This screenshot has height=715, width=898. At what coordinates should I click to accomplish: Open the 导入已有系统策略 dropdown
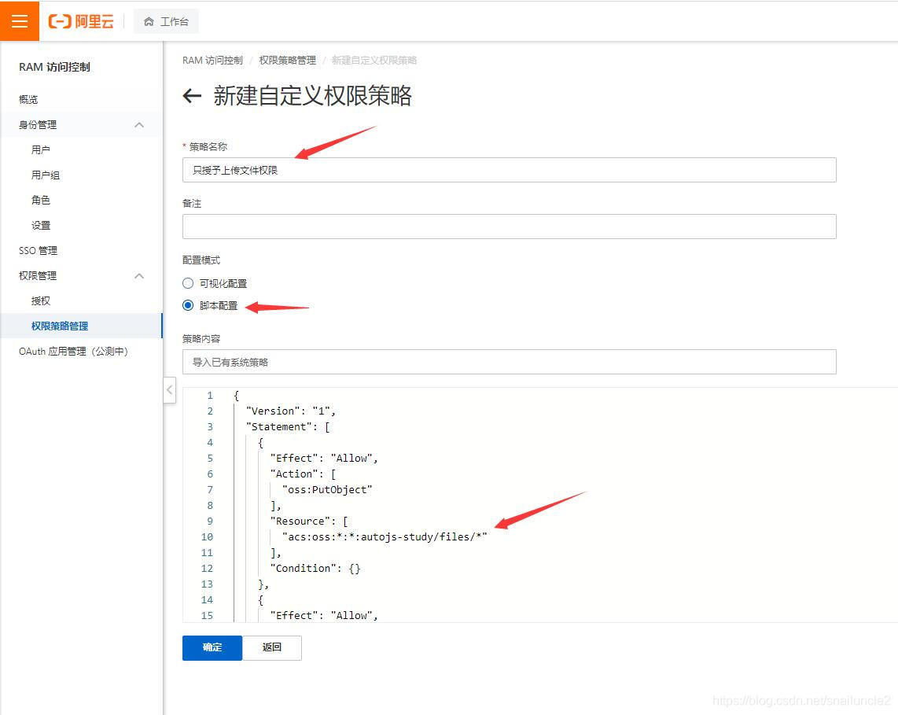(509, 362)
